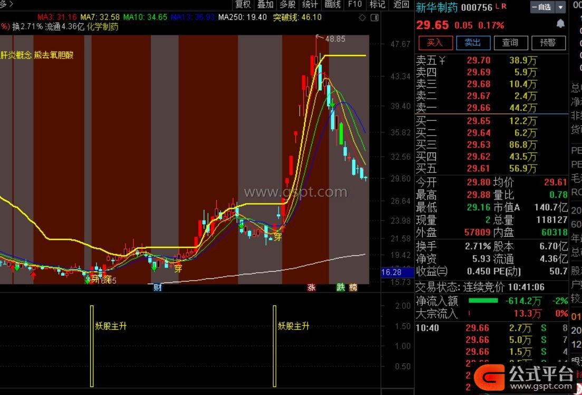Click the blue 卖出 sell button
The height and width of the screenshot is (395, 582).
(x=473, y=43)
